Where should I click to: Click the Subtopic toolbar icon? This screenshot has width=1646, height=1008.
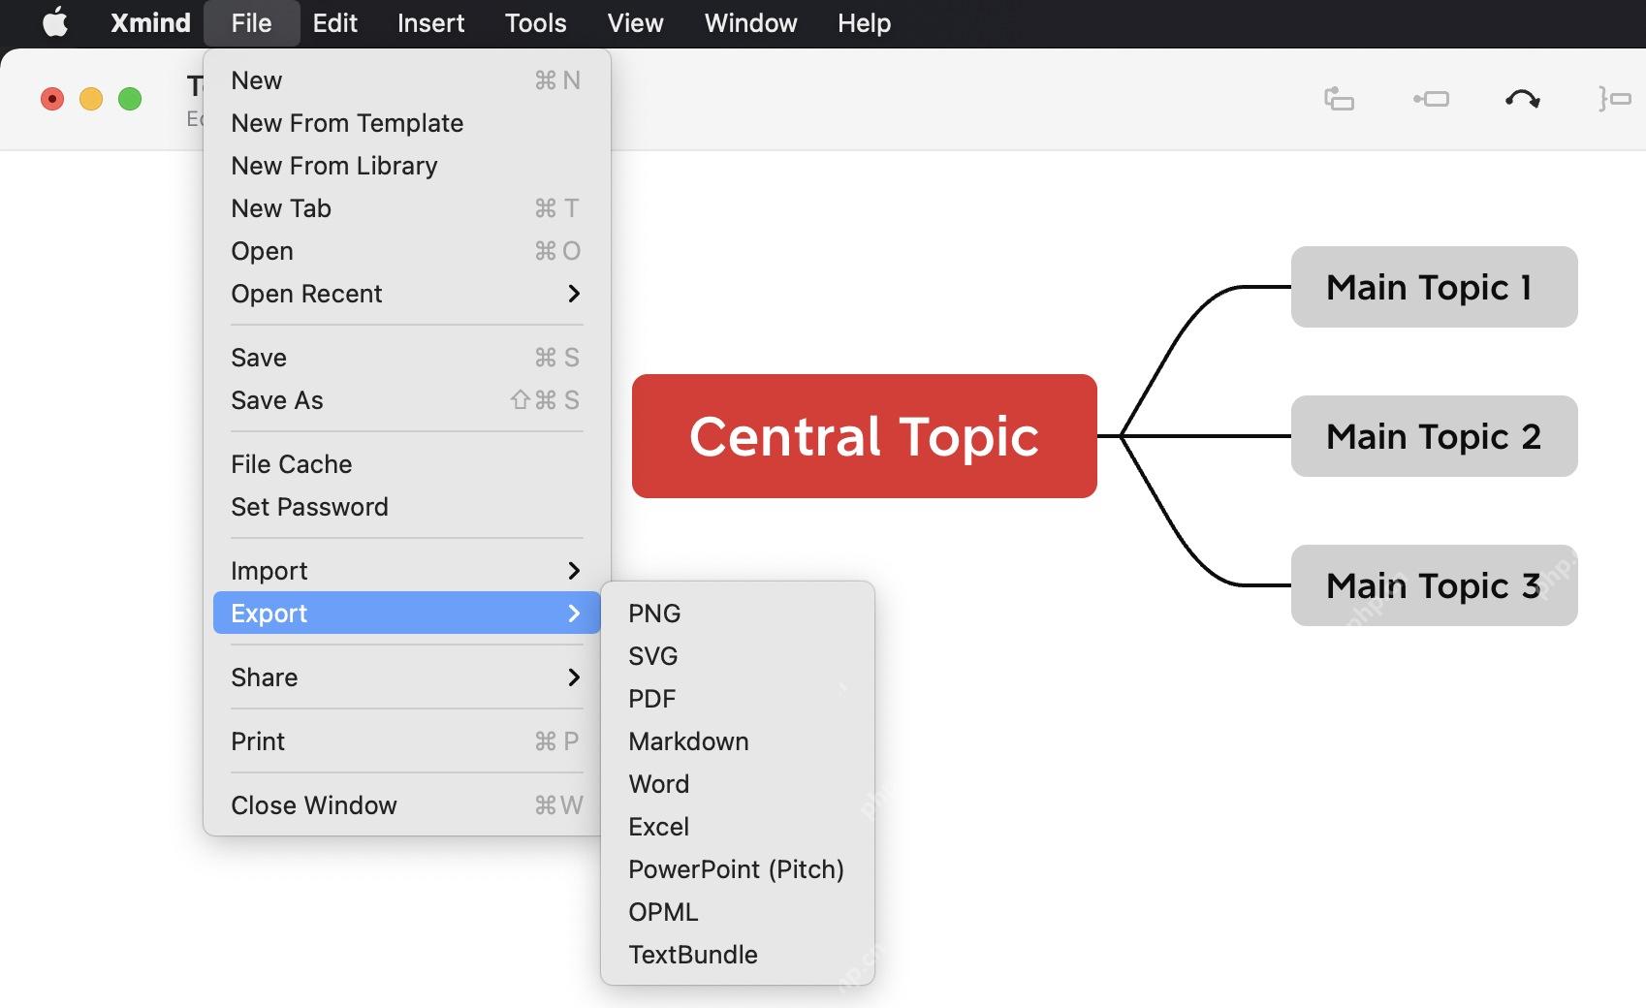click(1431, 99)
